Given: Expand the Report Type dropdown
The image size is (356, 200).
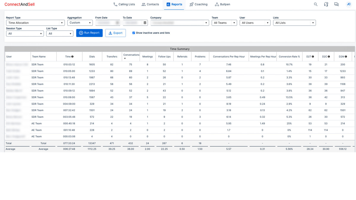Looking at the screenshot, I should 35,23.
